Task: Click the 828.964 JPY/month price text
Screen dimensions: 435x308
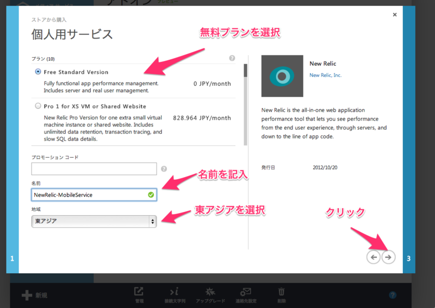Action: (x=202, y=118)
